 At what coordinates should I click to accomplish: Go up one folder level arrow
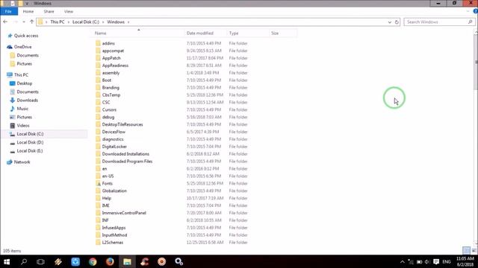(31, 22)
